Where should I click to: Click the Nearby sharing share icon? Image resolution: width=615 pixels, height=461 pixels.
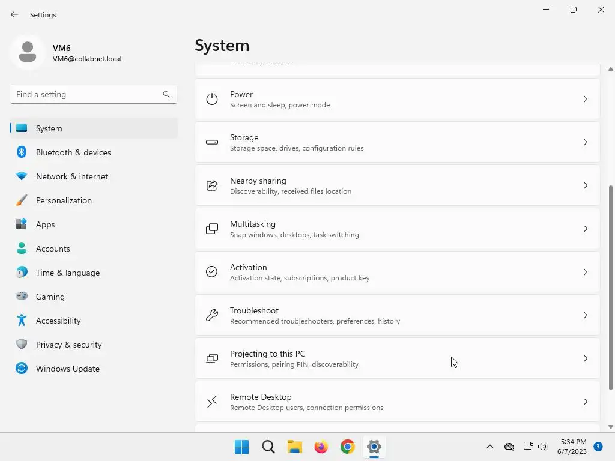[x=212, y=185]
